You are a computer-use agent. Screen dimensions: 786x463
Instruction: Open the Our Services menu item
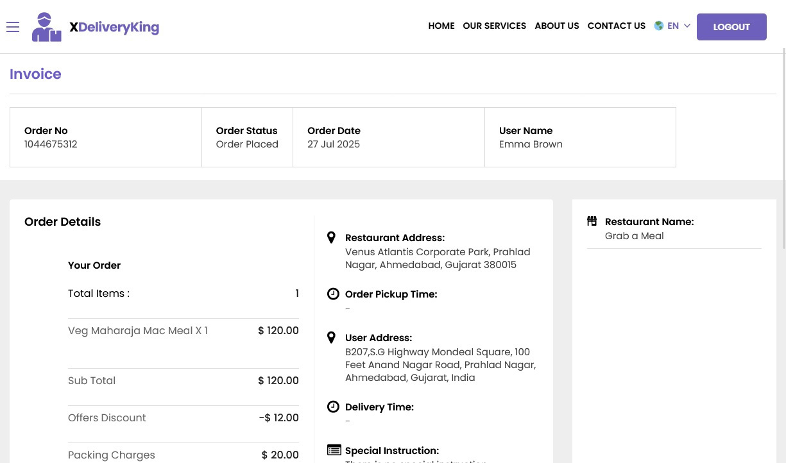point(494,26)
